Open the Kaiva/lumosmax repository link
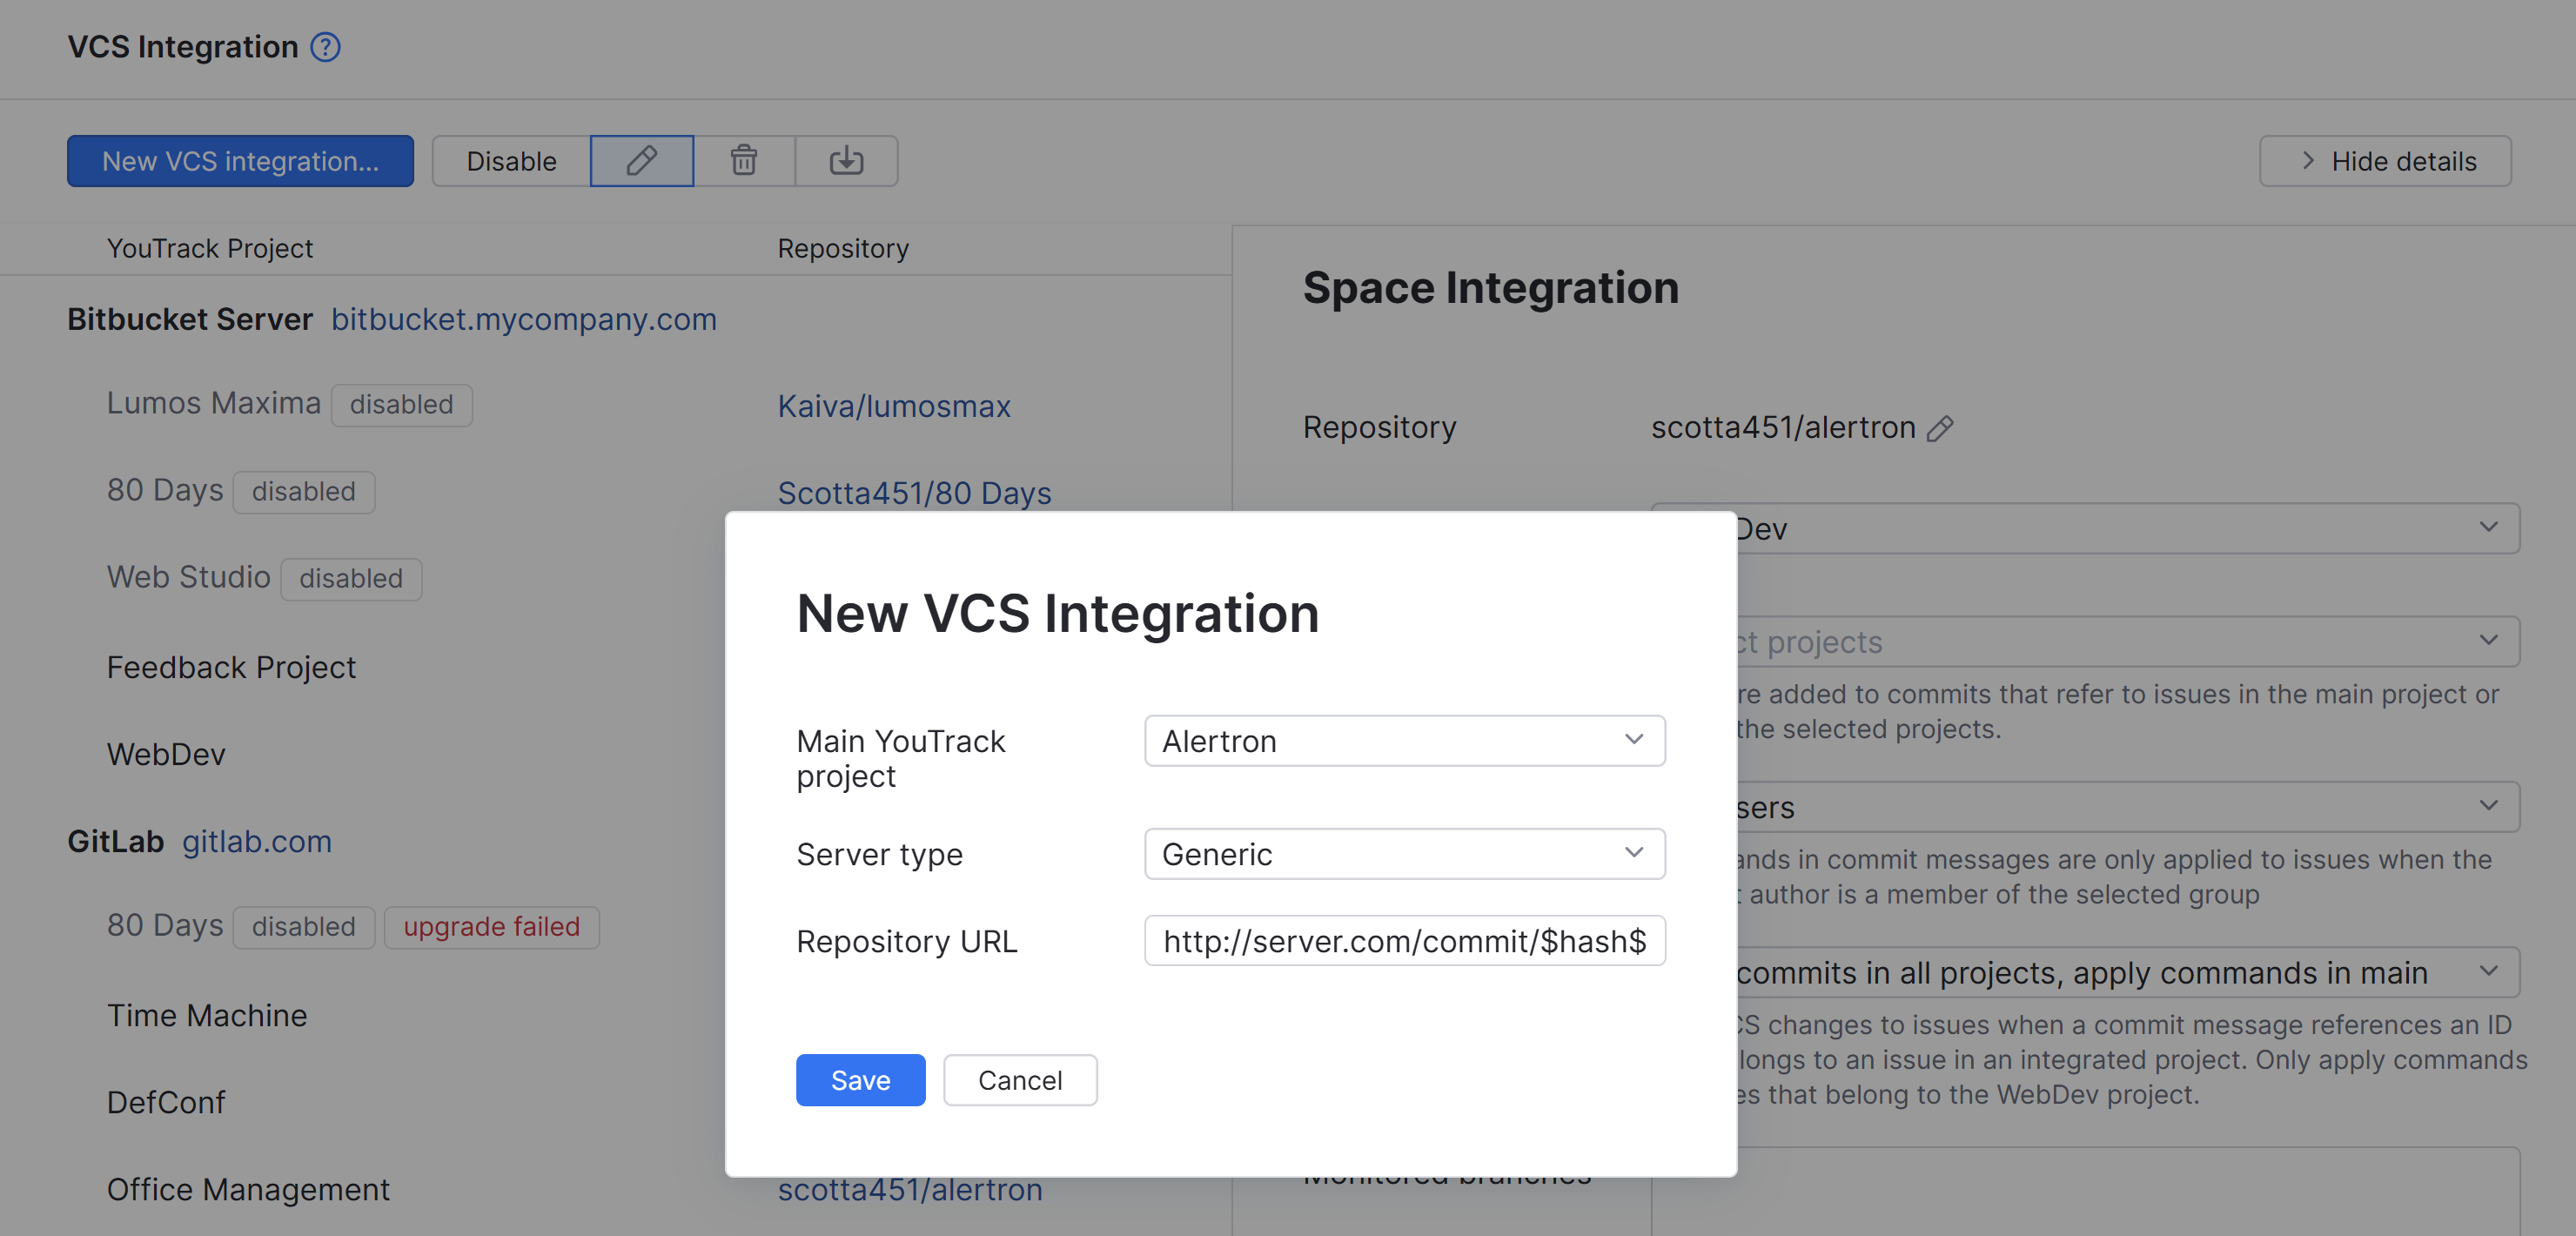This screenshot has width=2576, height=1236. point(894,407)
